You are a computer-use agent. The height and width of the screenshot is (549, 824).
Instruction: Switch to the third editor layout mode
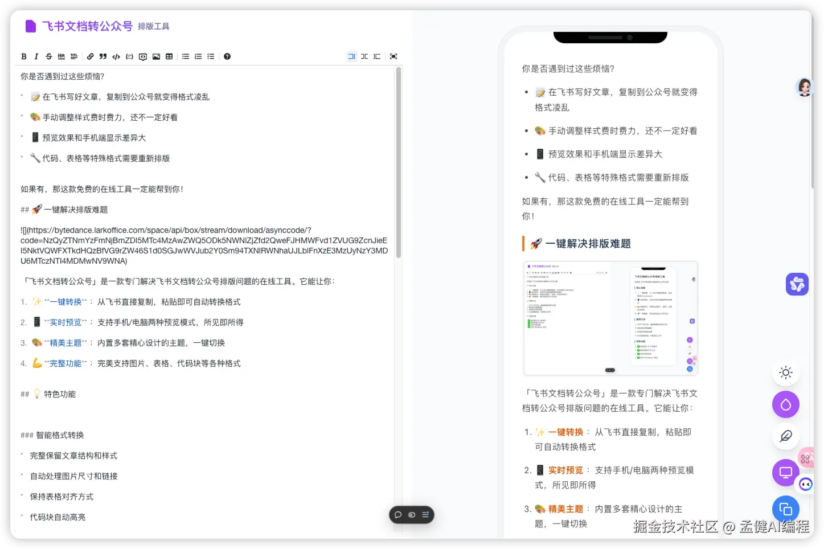click(377, 56)
